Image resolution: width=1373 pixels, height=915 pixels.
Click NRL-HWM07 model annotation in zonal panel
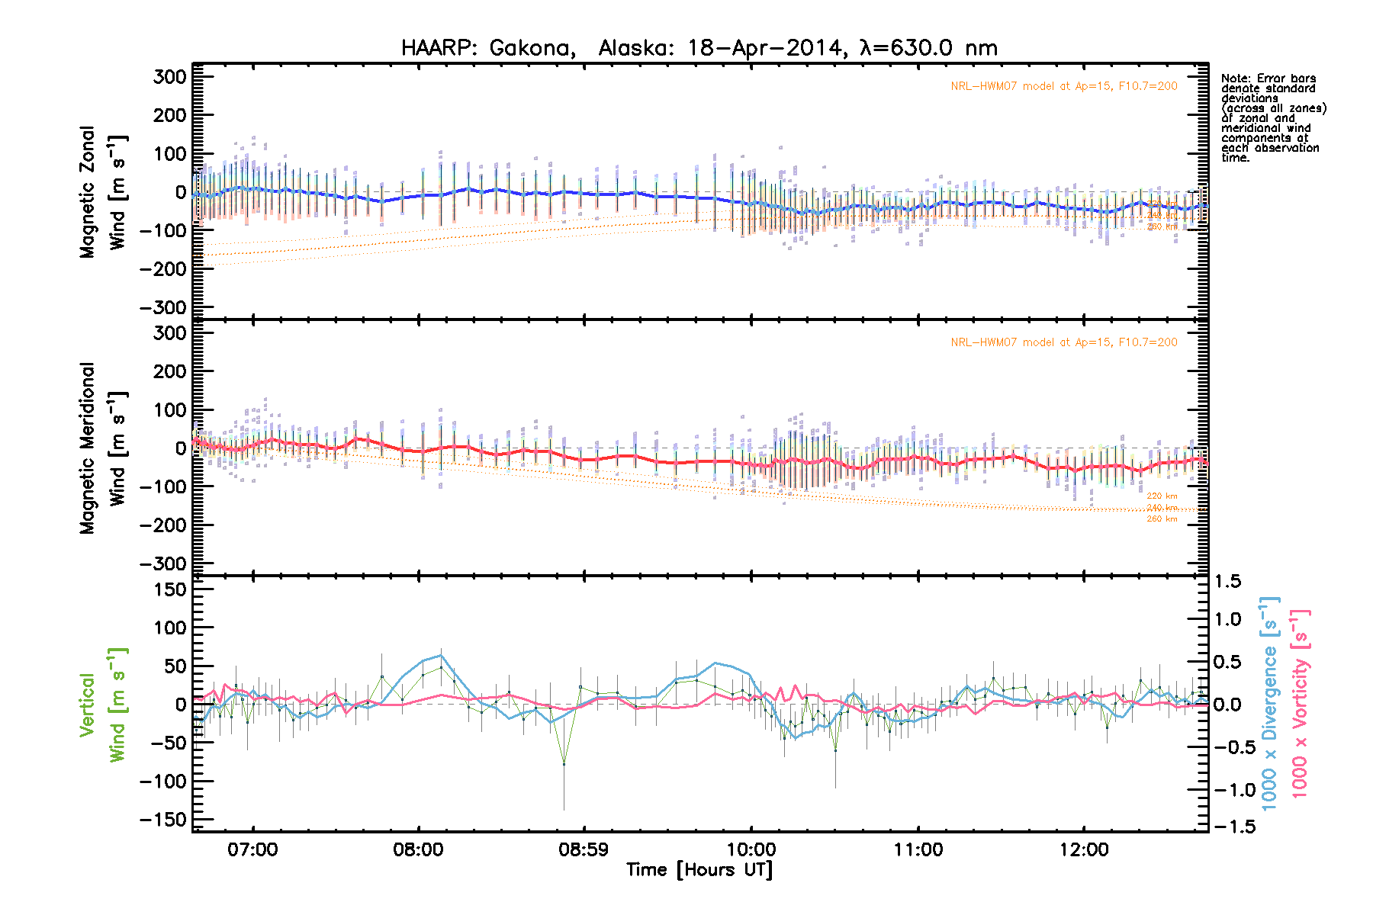tap(1063, 86)
